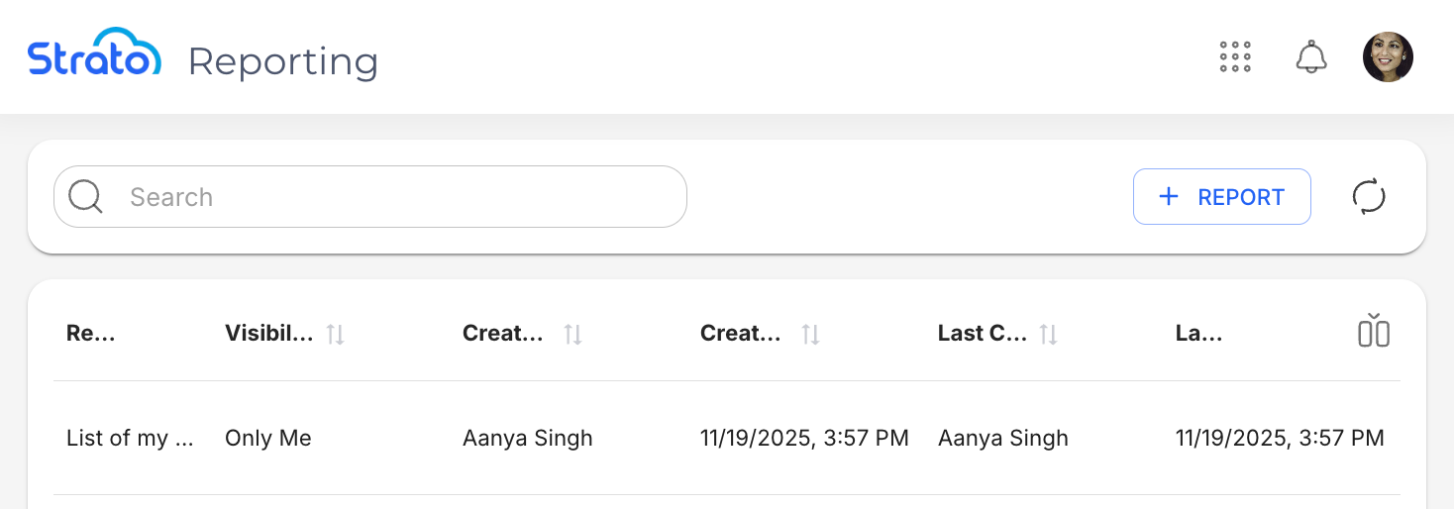1454x509 pixels.
Task: Click the + REPORT button
Action: 1221,197
